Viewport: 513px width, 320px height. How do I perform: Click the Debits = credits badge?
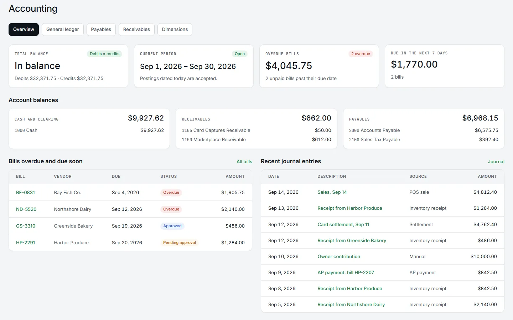pos(104,54)
